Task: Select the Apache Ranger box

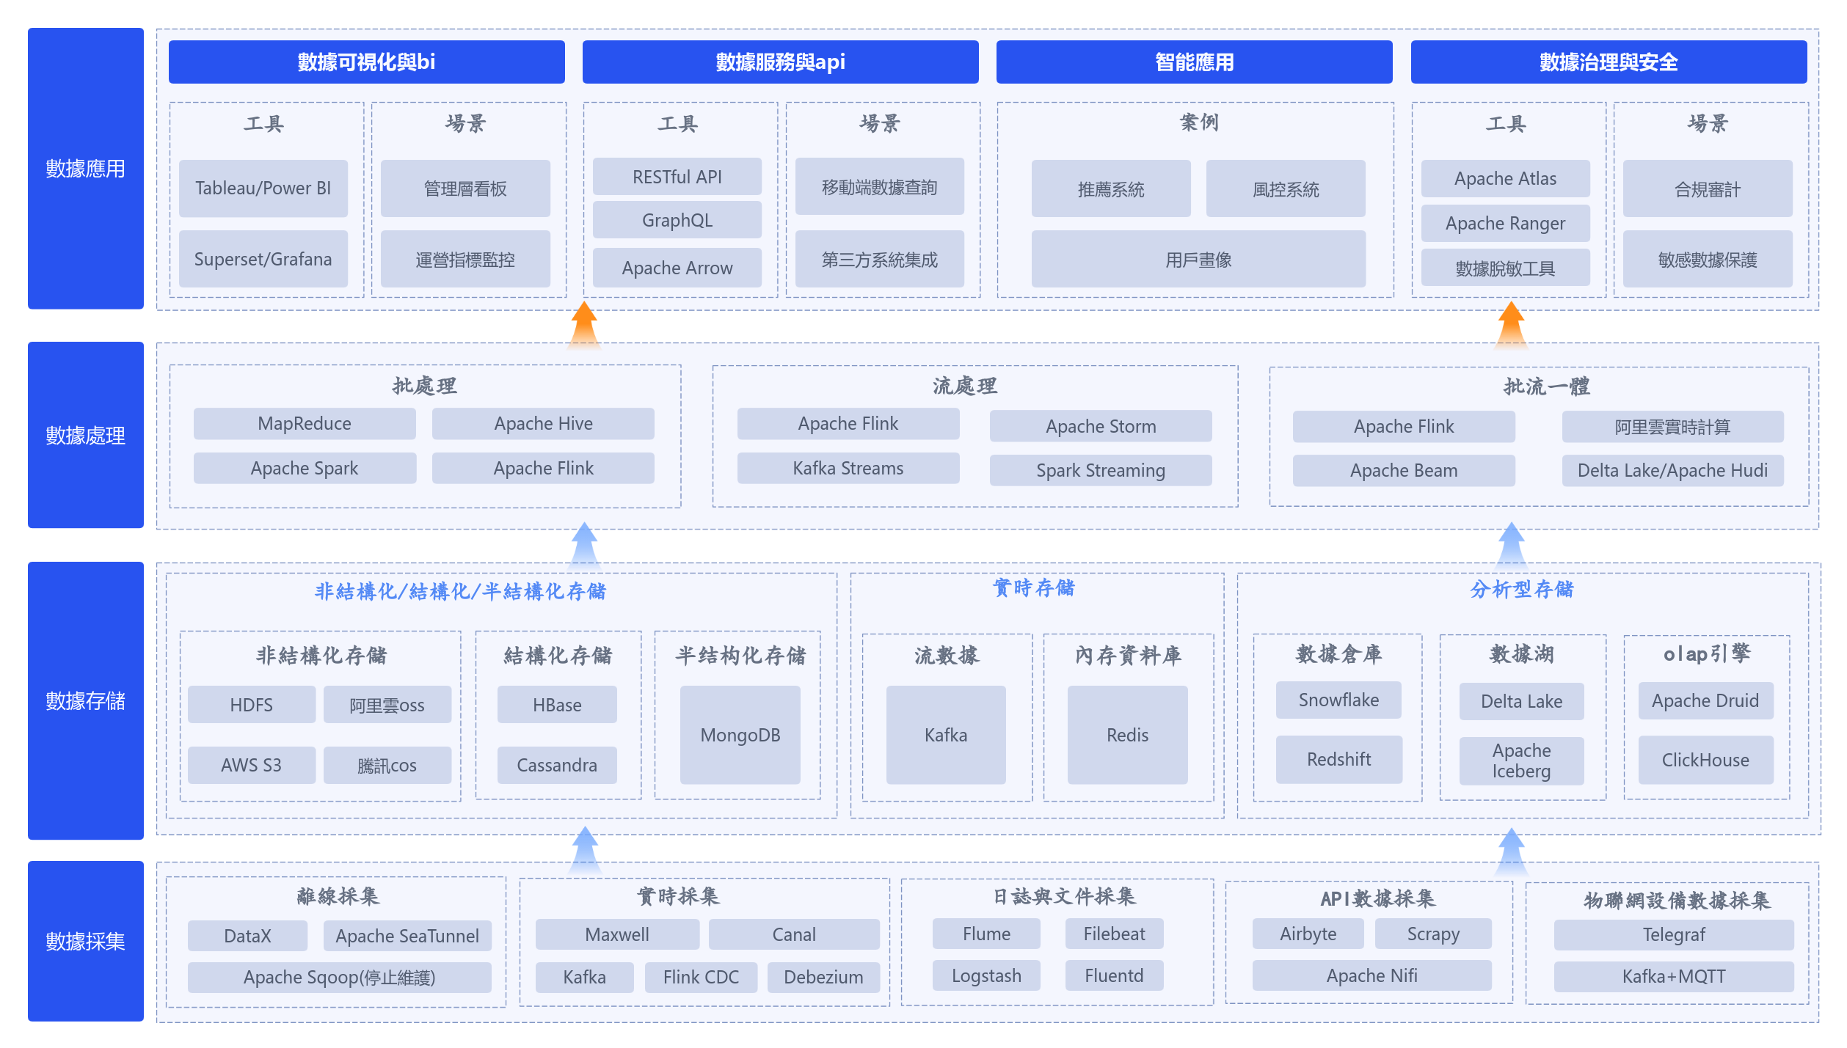Action: (1505, 223)
